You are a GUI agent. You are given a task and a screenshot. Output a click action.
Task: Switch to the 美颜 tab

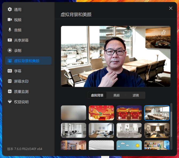[116, 95]
